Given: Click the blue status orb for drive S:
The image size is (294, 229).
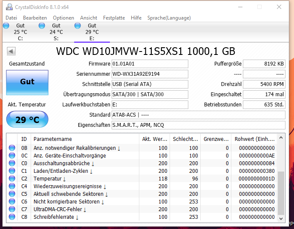Looking at the screenshot, I should (x=42, y=26).
